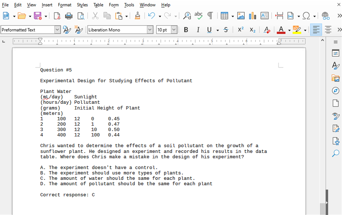
Task: Open the Format menu
Action: tap(65, 5)
